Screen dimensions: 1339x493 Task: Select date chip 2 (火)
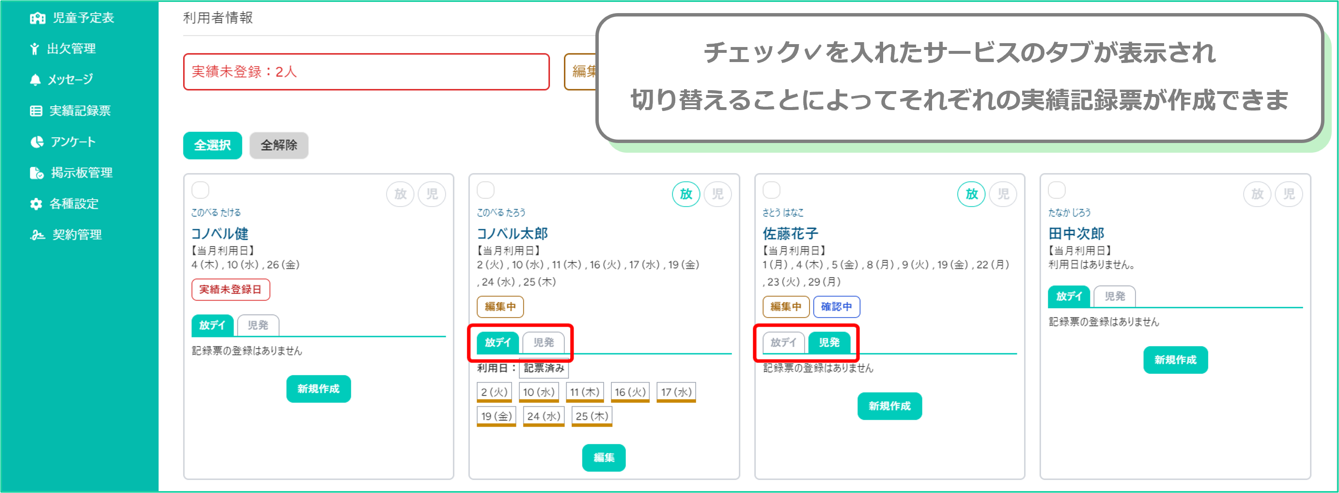494,392
